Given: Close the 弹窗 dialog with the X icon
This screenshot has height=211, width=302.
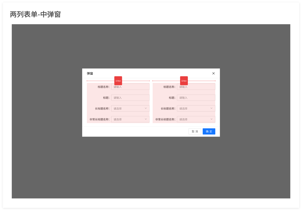Looking at the screenshot, I should click(x=213, y=73).
